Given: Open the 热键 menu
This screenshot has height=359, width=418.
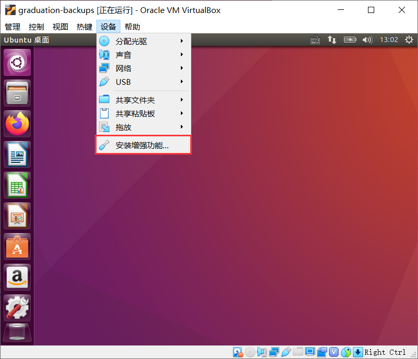Looking at the screenshot, I should point(84,27).
